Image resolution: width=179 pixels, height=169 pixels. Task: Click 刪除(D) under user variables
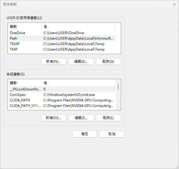pos(108,62)
